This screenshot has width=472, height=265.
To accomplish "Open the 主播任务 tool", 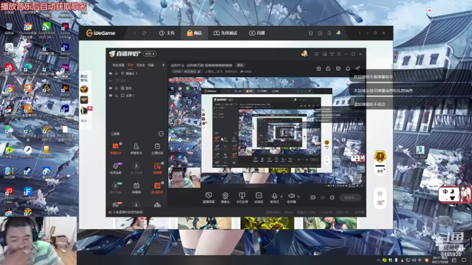I will (157, 149).
